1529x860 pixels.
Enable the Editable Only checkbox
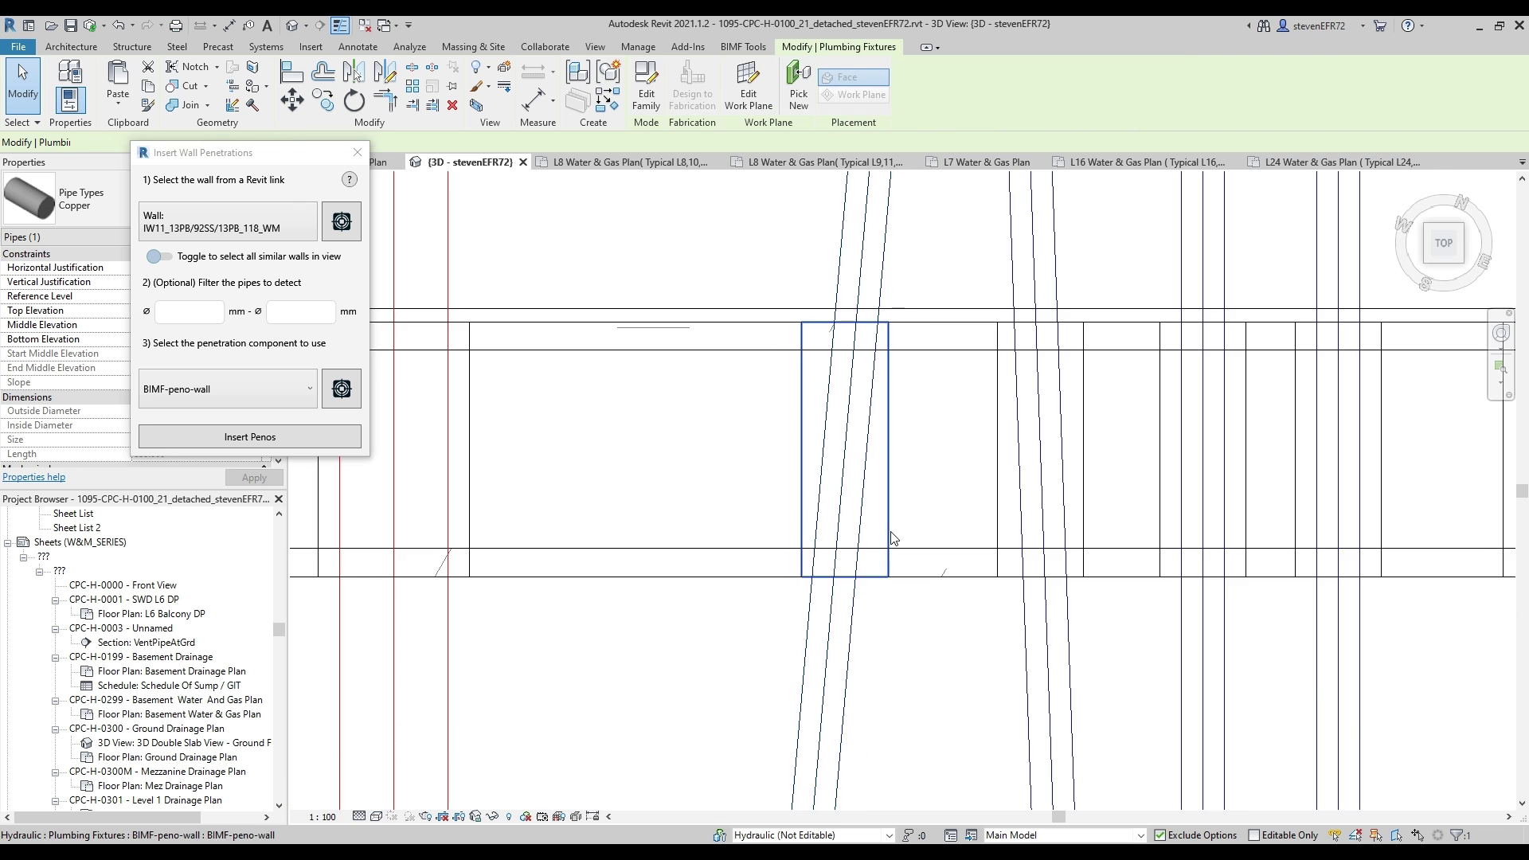click(x=1253, y=835)
